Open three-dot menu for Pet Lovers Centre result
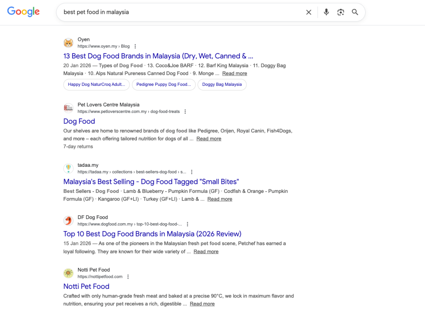This screenshot has height=312, width=425. [185, 112]
